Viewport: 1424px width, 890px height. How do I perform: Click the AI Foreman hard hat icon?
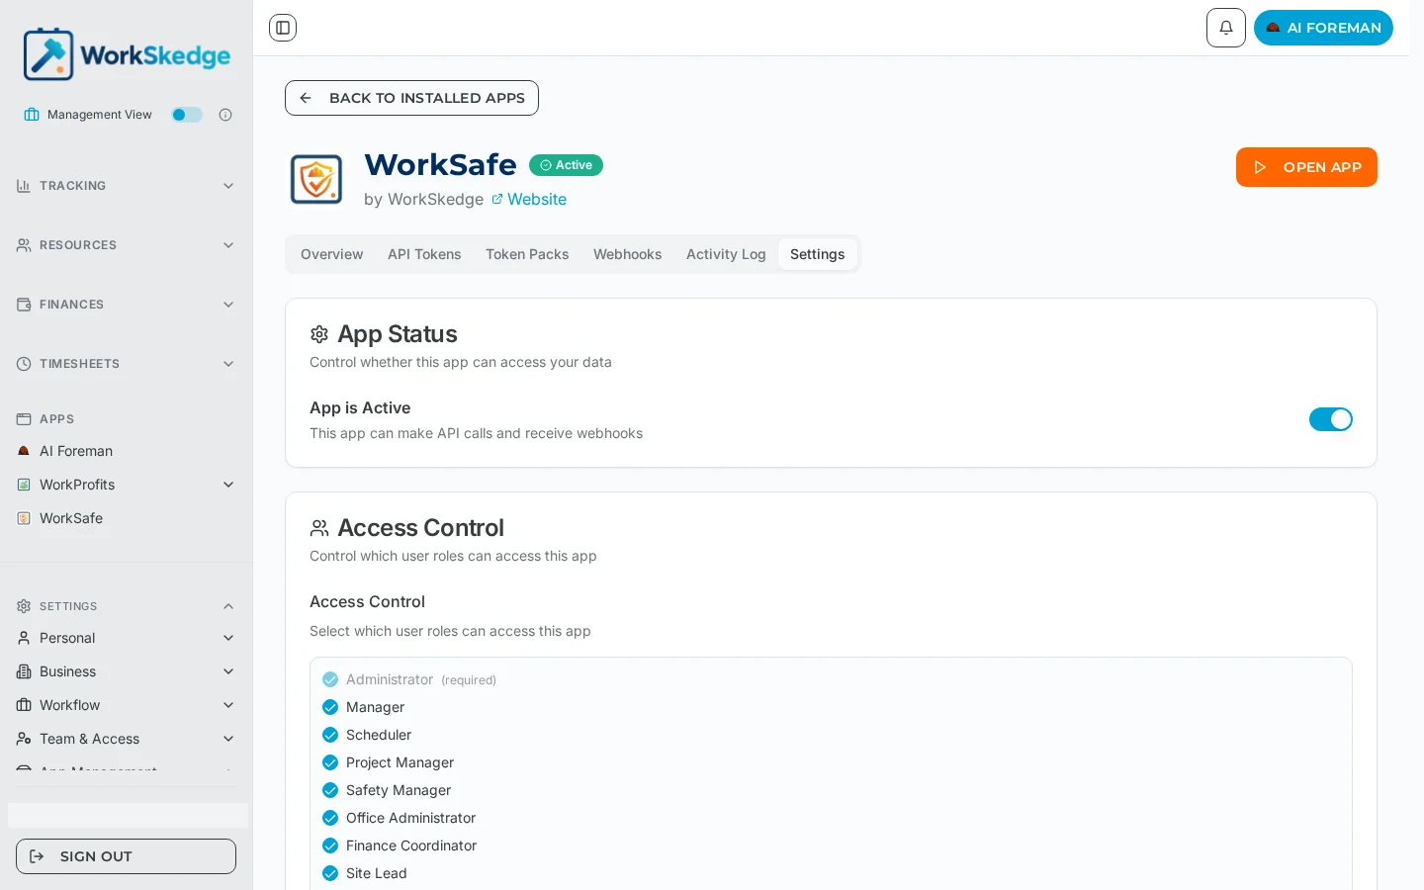24,451
